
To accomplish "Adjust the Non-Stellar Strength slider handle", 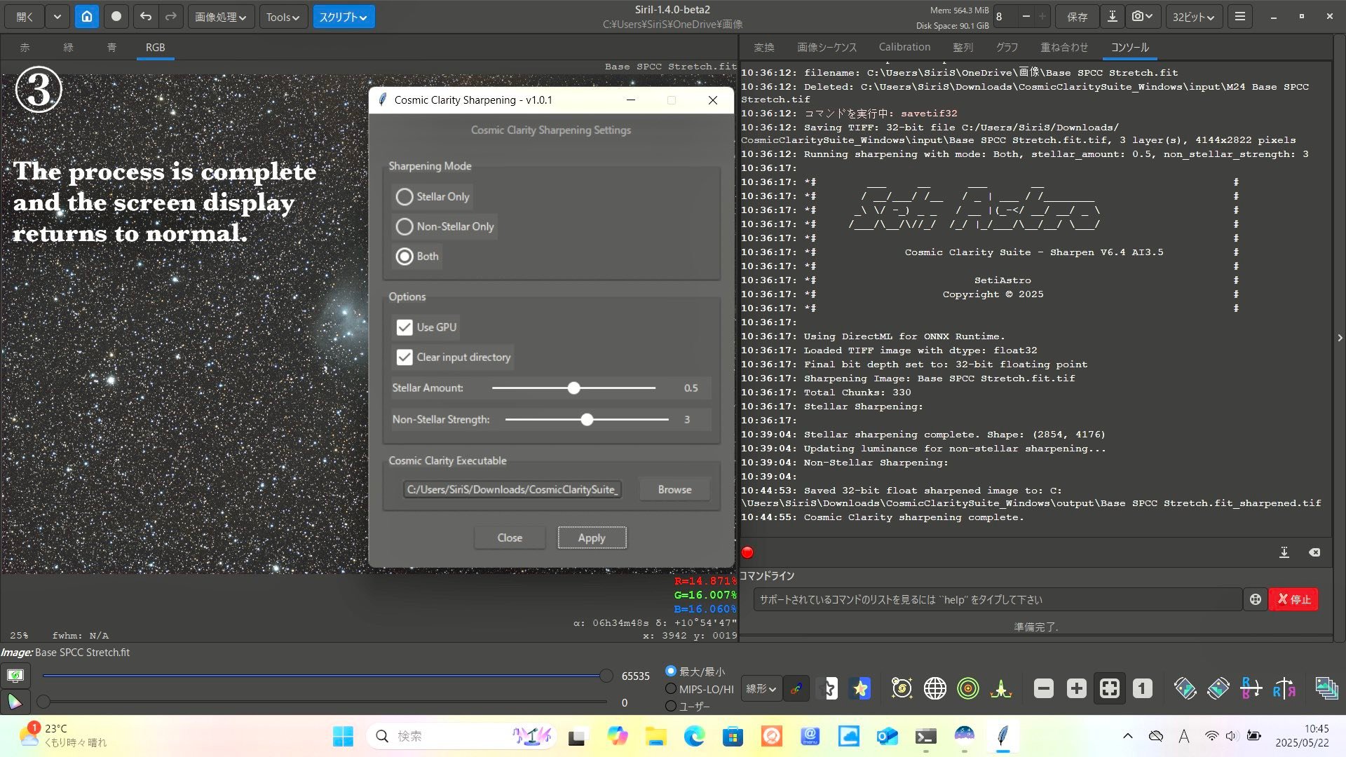I will click(587, 420).
